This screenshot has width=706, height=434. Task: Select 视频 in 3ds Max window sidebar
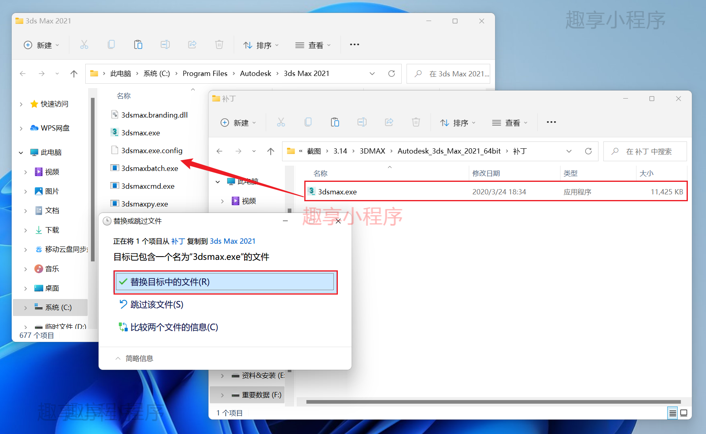(x=52, y=172)
